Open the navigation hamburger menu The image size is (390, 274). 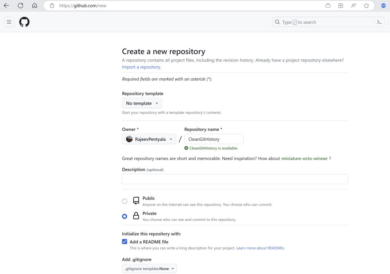[x=9, y=22]
